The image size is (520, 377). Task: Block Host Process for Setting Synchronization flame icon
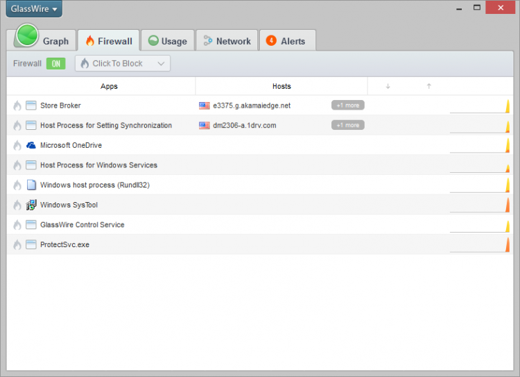[17, 126]
